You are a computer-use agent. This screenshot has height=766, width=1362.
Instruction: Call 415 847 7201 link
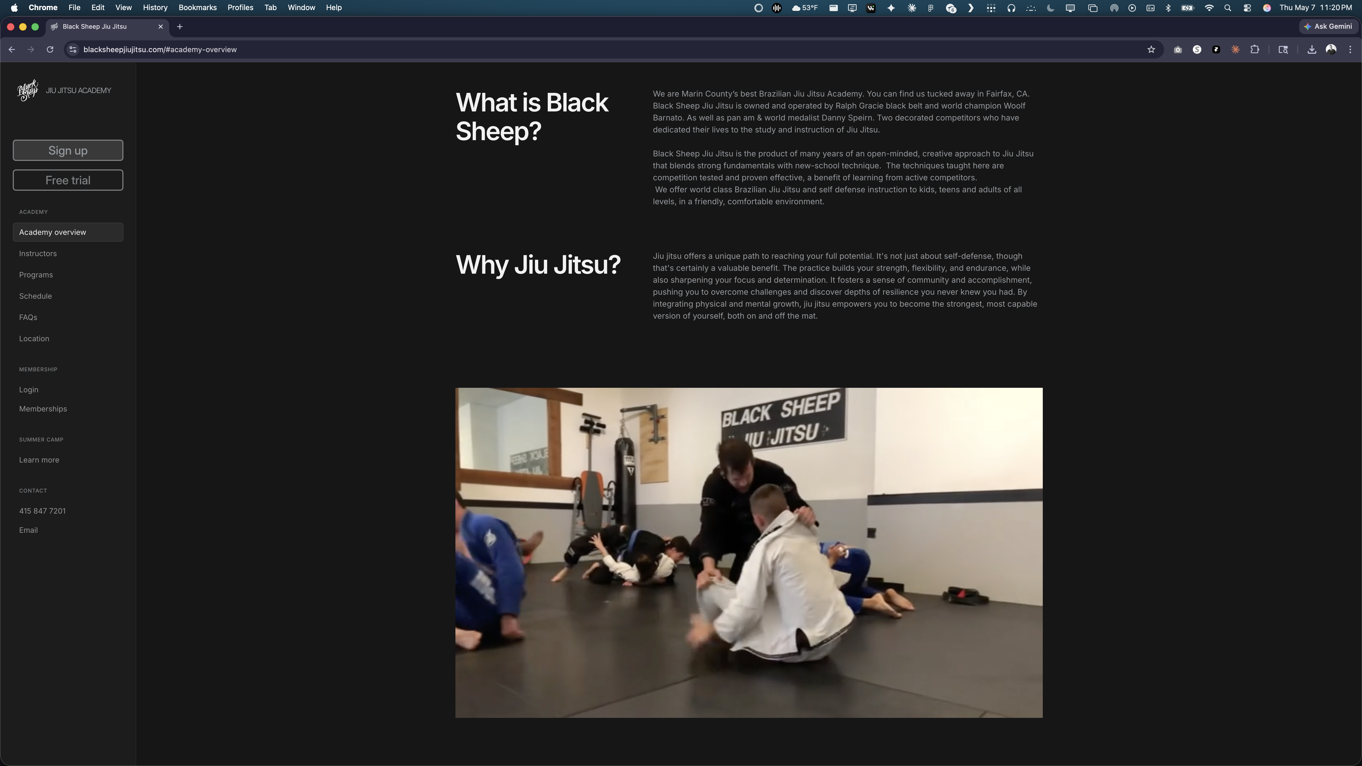tap(42, 511)
